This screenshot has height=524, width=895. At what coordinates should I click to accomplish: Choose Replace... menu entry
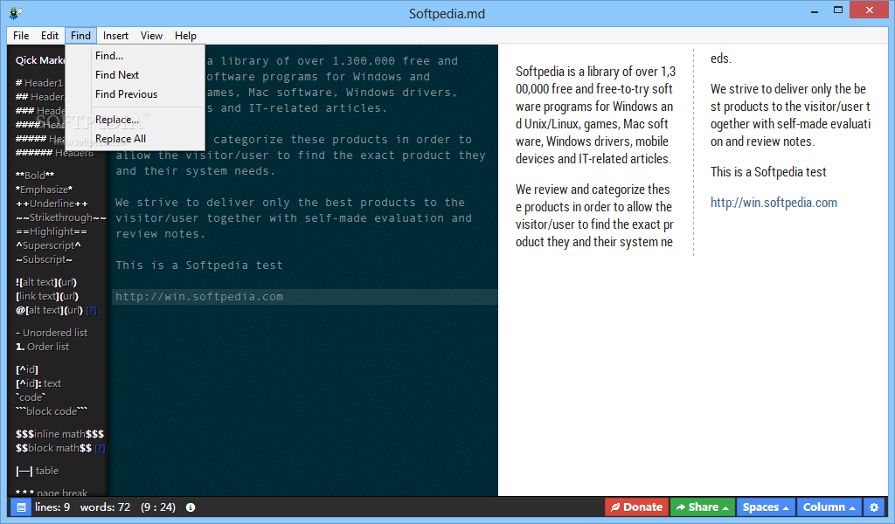[x=135, y=120]
